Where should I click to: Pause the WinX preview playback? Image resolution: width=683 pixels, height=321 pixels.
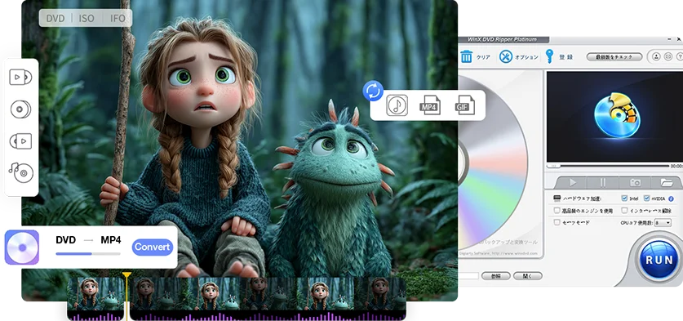[603, 182]
